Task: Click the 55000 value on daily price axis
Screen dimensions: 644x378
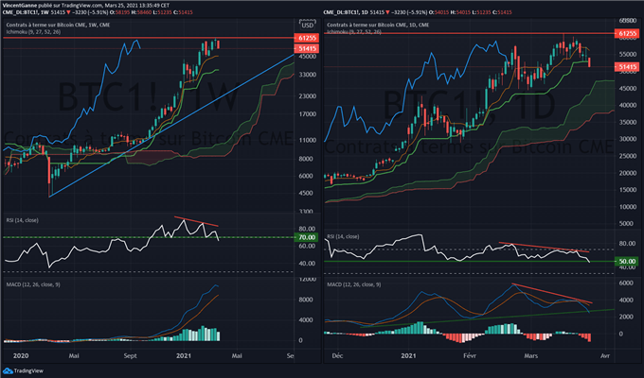Action: coord(627,54)
